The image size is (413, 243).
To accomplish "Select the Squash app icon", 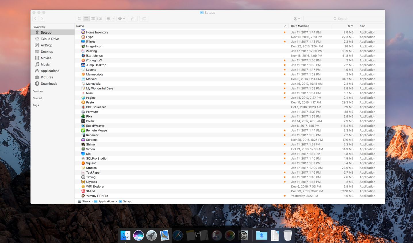I will (83, 163).
